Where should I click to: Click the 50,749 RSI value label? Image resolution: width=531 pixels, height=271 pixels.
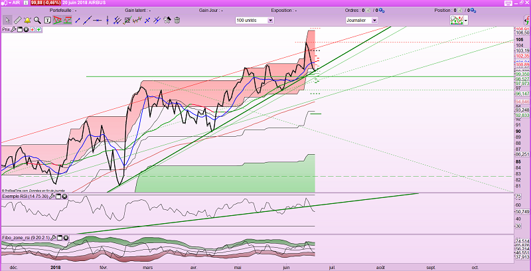click(x=522, y=212)
